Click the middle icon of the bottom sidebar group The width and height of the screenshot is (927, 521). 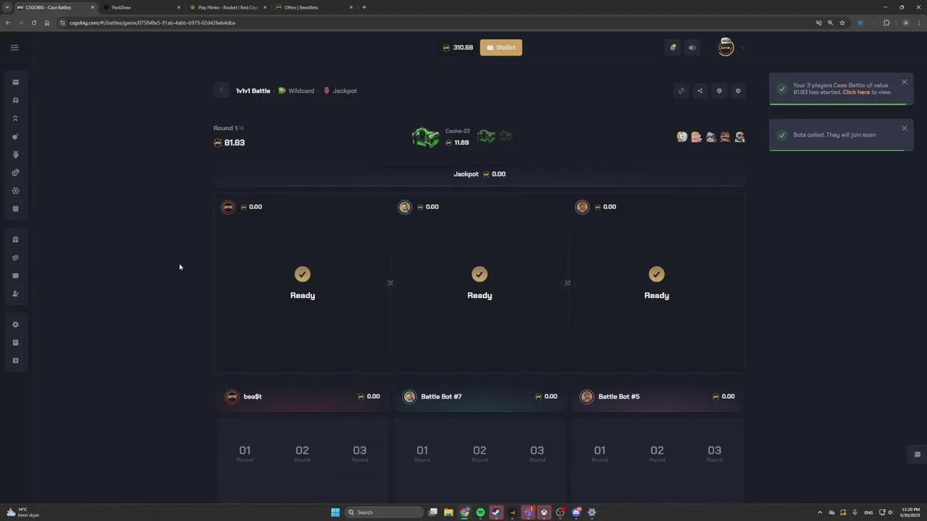(x=15, y=343)
